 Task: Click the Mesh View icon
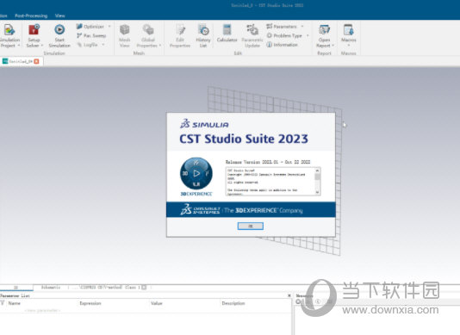125,30
